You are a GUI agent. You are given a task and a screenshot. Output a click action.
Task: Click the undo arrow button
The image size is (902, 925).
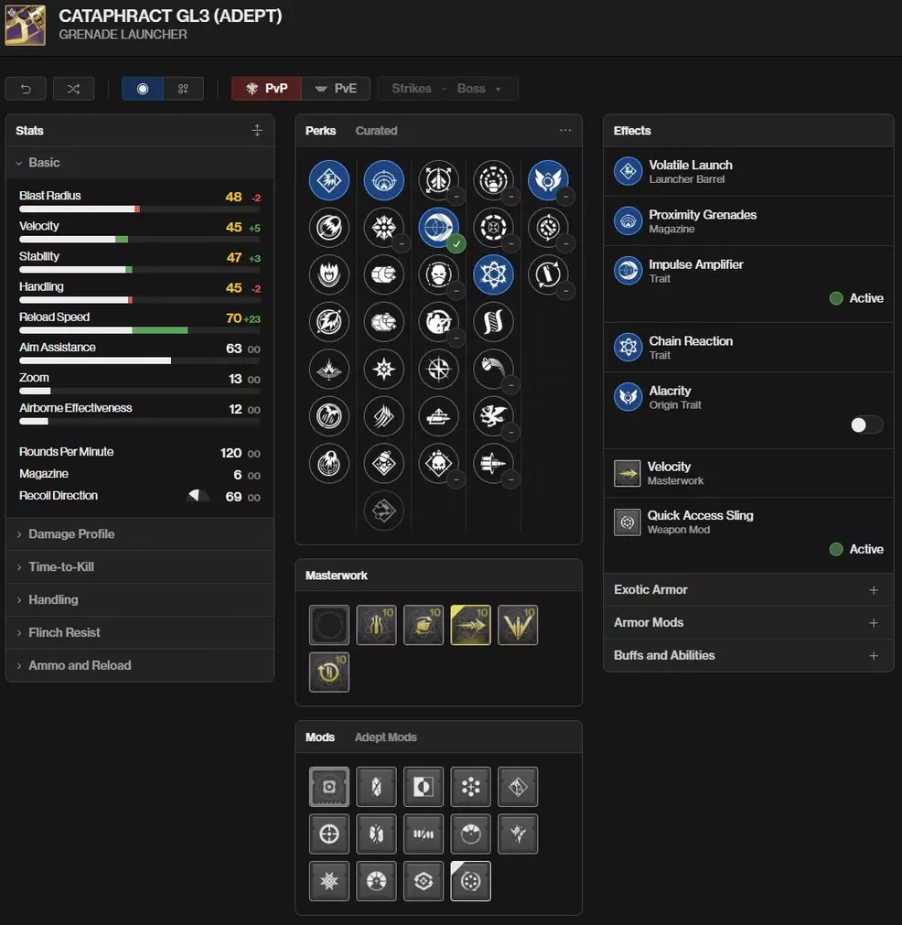coord(26,89)
